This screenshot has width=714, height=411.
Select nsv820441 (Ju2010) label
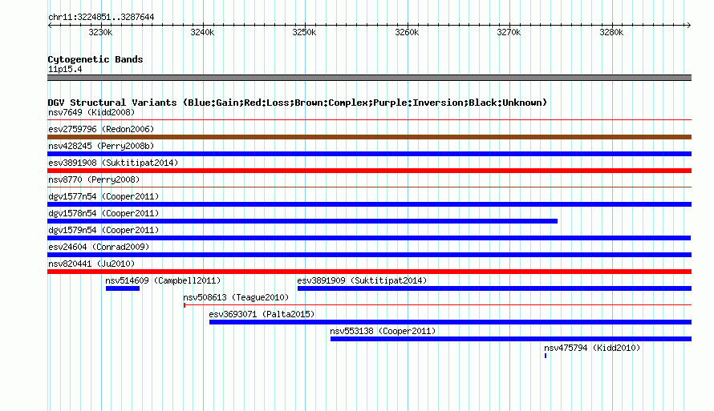click(91, 264)
